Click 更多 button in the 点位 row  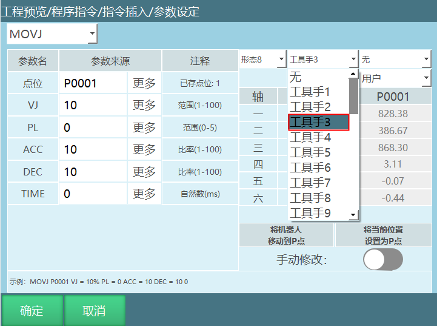pos(144,83)
